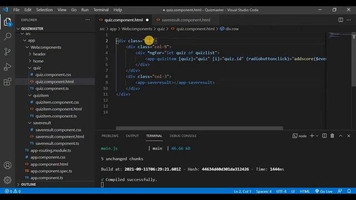Open the Go menu
Image resolution: width=356 pixels, height=200 pixels.
point(74,10)
